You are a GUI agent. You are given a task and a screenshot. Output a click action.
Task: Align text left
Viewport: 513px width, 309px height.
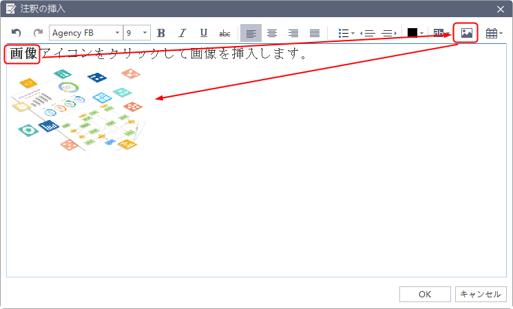251,33
